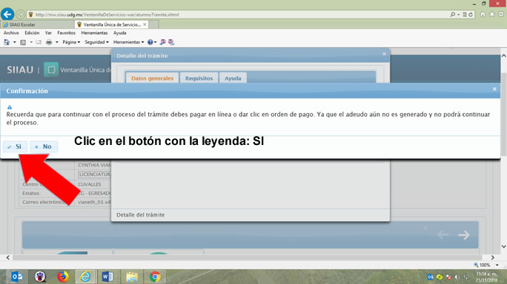Click the Ventanilla Única square logo icon
The image size is (507, 284).
click(51, 70)
